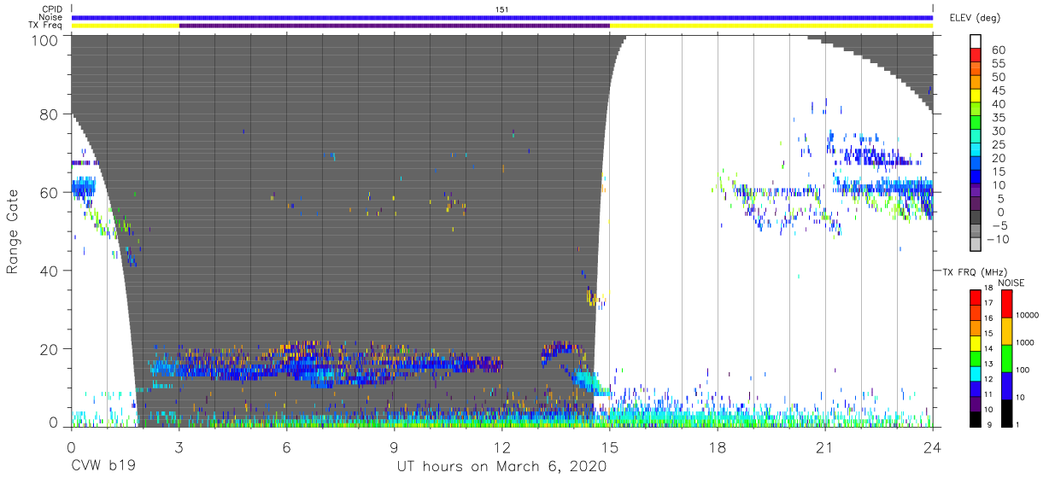1049x484 pixels.
Task: Click the red top segment of TX FRQ bar
Action: click(975, 296)
